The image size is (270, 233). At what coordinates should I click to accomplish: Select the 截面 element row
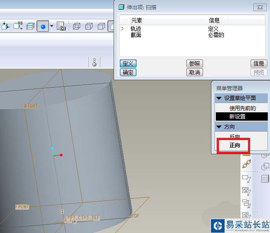[192, 35]
